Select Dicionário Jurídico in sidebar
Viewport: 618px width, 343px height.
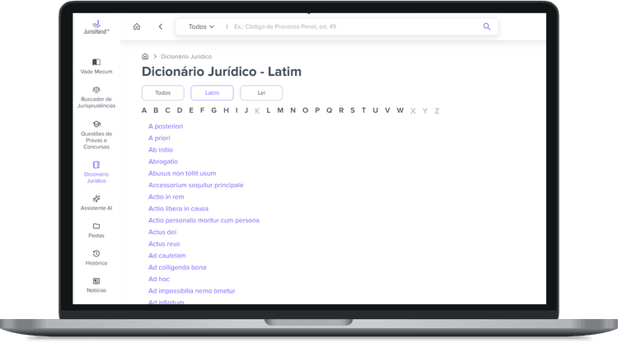tap(96, 172)
